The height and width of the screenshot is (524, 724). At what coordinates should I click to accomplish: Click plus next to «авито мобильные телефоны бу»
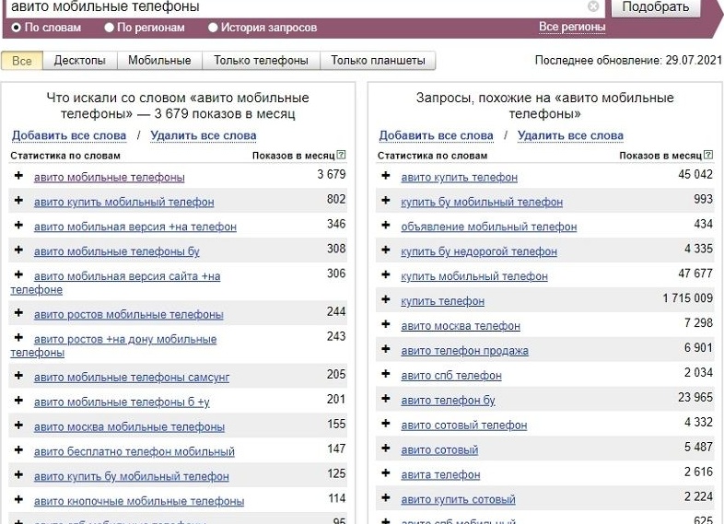coord(18,250)
